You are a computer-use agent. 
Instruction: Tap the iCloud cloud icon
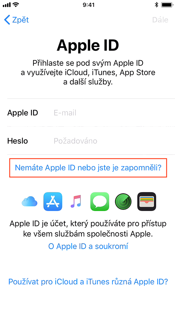29,201
